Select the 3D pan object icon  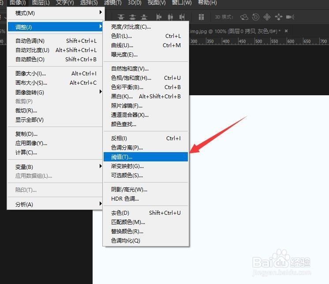(267, 17)
